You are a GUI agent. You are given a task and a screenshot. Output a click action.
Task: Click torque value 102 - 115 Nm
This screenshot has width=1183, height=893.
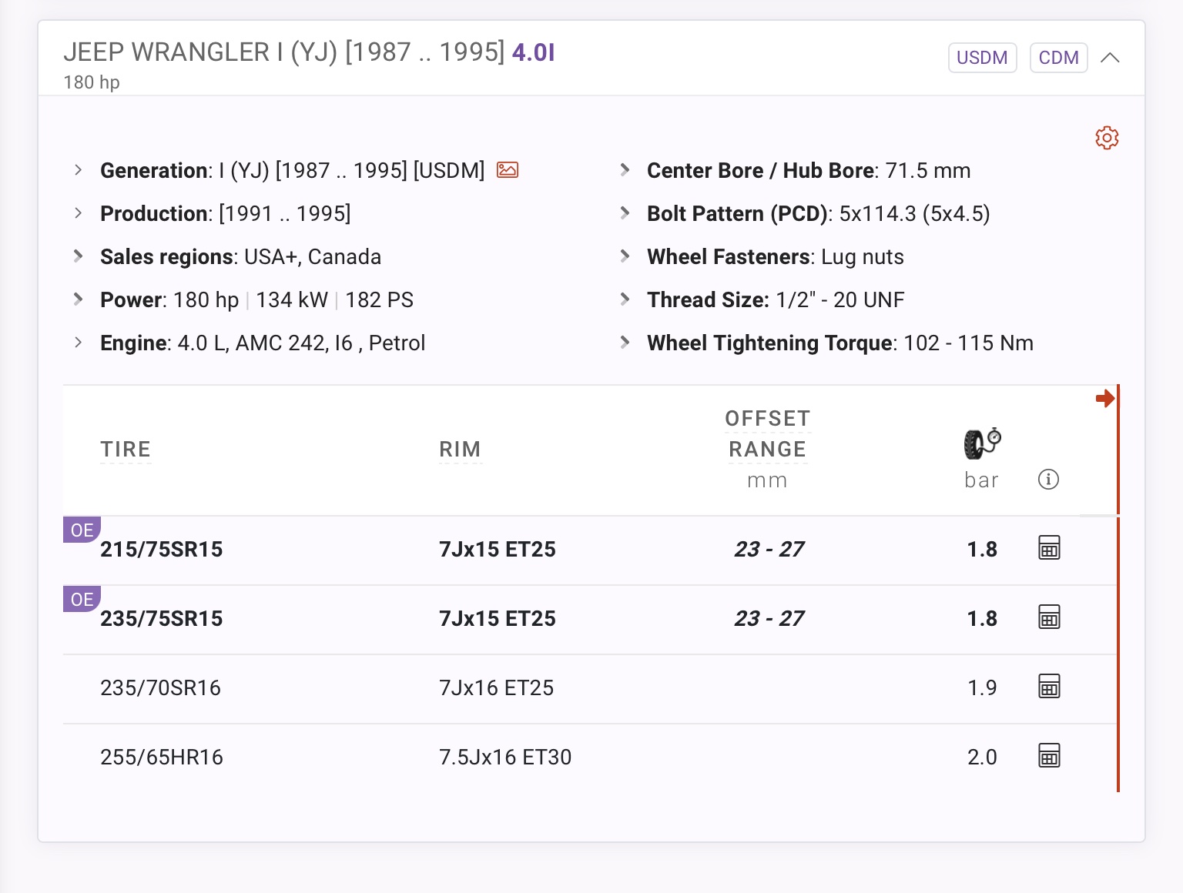pos(968,343)
